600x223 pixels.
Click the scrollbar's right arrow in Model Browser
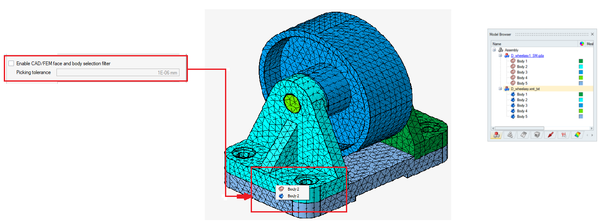click(x=592, y=128)
